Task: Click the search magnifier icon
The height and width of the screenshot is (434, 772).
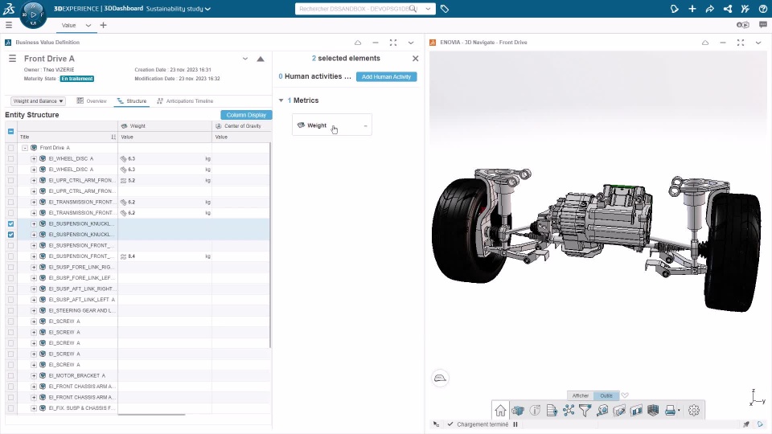Action: (413, 9)
